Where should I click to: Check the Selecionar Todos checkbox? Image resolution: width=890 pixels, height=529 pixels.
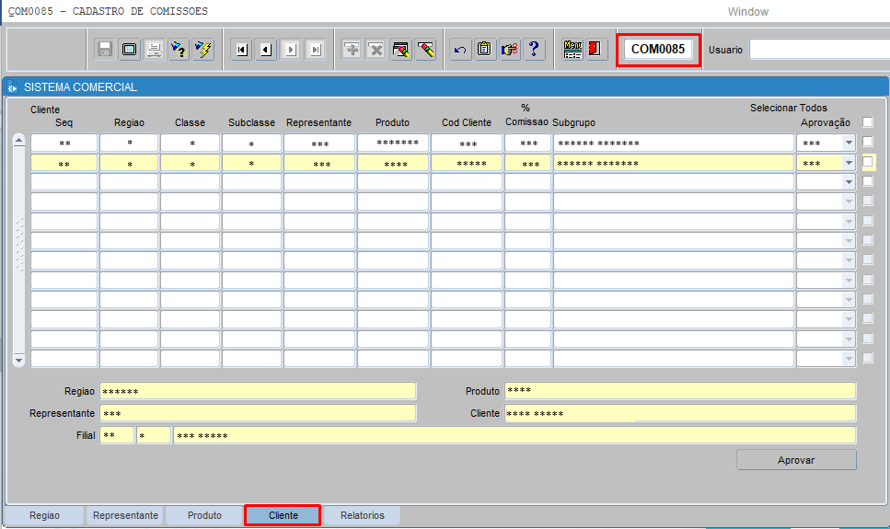(x=868, y=122)
